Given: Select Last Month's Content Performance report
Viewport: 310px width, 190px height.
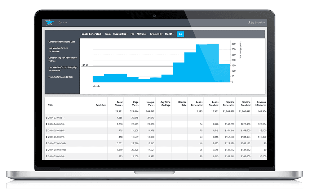Looking at the screenshot, I should click(x=58, y=50).
